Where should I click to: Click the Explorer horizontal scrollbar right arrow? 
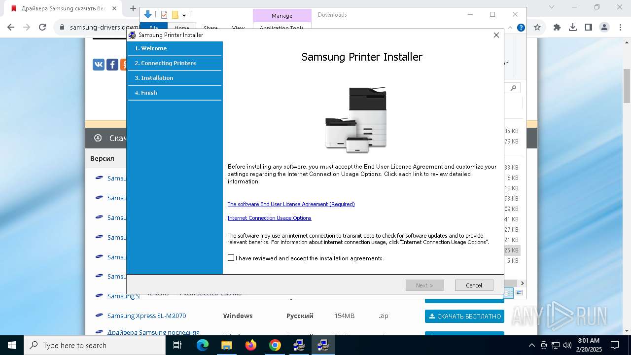click(x=522, y=283)
